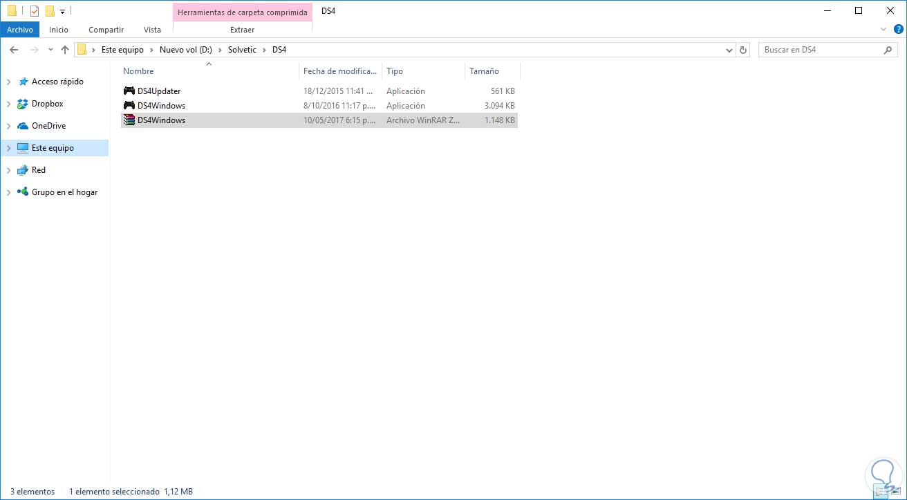907x500 pixels.
Task: Switch to details view using status bar icon
Action: 881,492
